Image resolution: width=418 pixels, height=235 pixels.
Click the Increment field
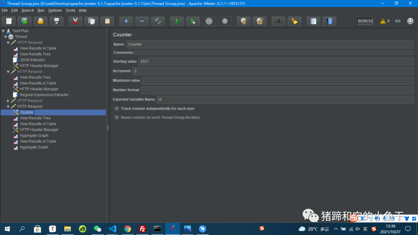pyautogui.click(x=273, y=71)
